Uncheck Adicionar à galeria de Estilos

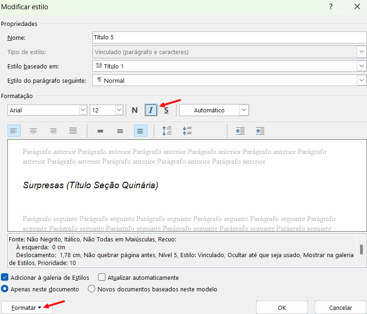pyautogui.click(x=5, y=277)
